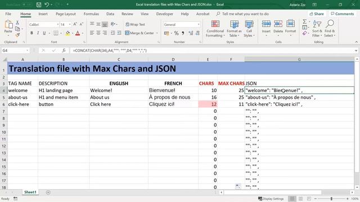This screenshot has width=360, height=202.
Task: Click the Clear eraser icon
Action: [x=305, y=34]
